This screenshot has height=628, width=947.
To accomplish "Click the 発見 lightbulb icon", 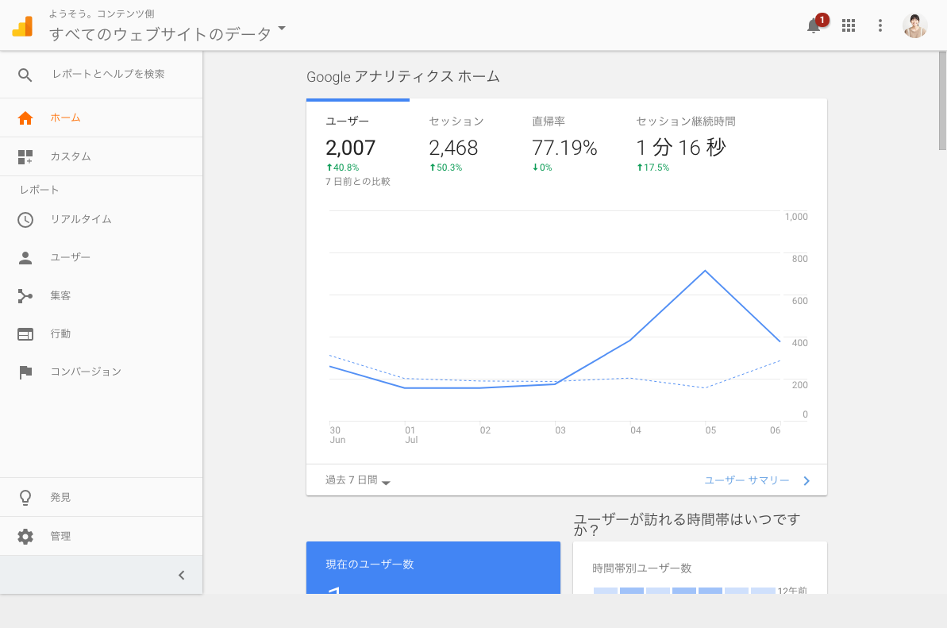I will tap(25, 498).
